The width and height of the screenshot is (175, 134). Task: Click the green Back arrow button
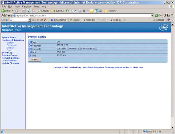tap(3, 11)
